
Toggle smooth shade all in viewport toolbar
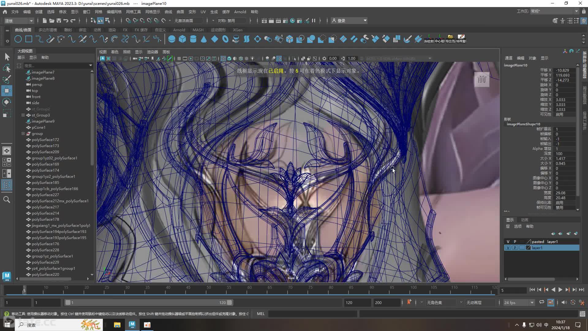pos(229,59)
